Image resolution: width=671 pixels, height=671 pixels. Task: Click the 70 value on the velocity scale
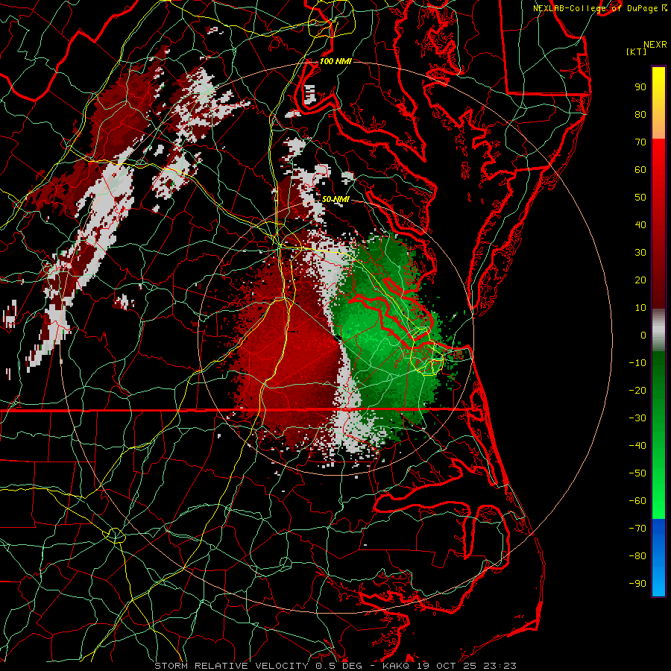(640, 142)
